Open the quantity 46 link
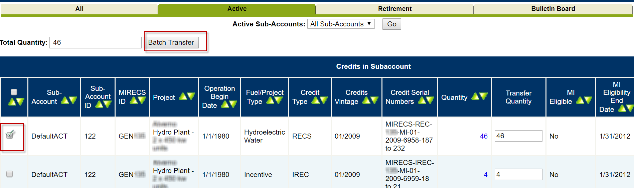The height and width of the screenshot is (188, 634). click(x=483, y=136)
